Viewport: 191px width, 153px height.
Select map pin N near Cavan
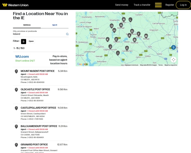(124, 19)
